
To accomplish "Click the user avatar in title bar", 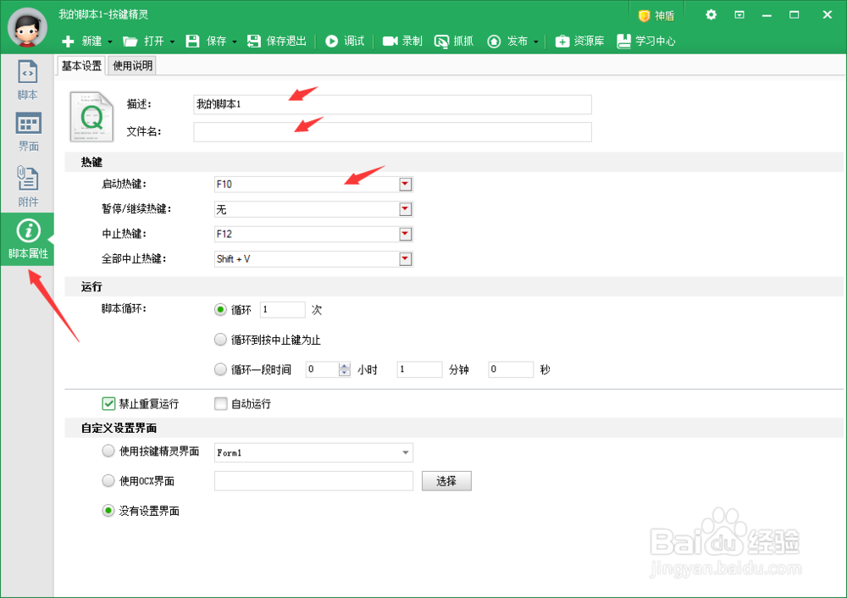I will 27,27.
